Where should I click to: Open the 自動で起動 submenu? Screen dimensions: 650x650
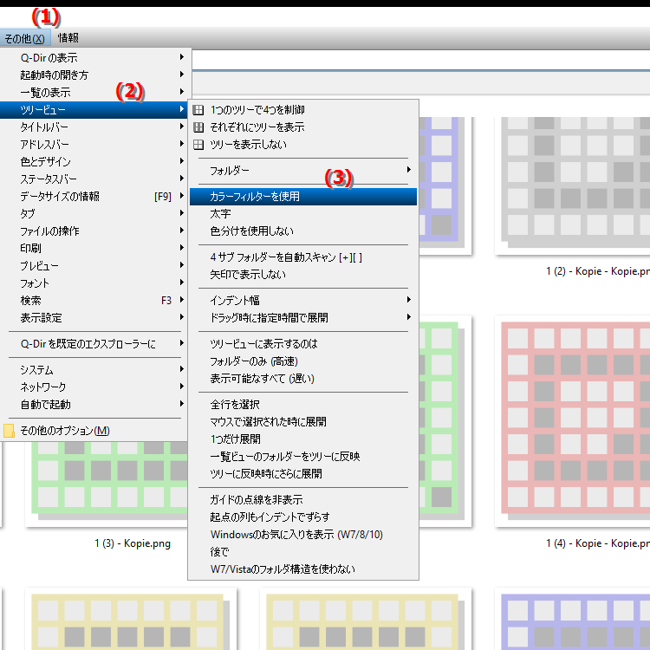click(x=94, y=405)
